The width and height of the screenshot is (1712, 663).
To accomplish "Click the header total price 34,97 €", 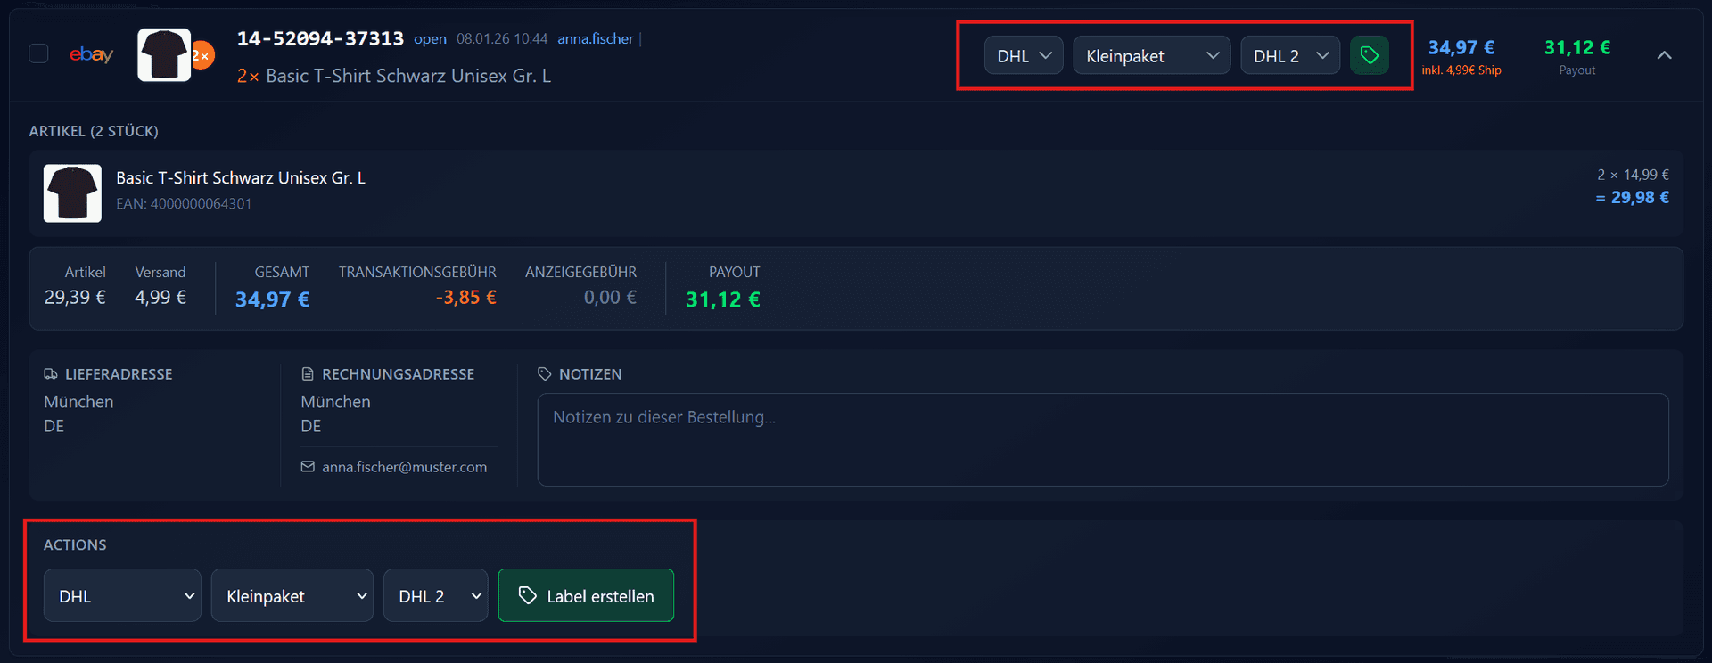I will [1461, 47].
